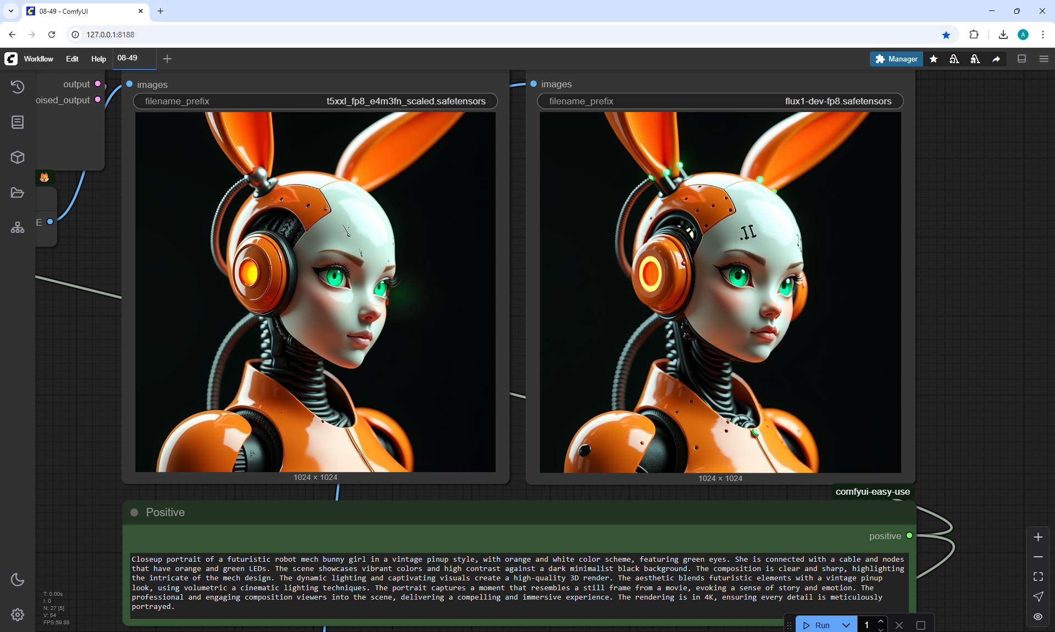
Task: Toggle the bottom panel icon
Action: point(1022,59)
